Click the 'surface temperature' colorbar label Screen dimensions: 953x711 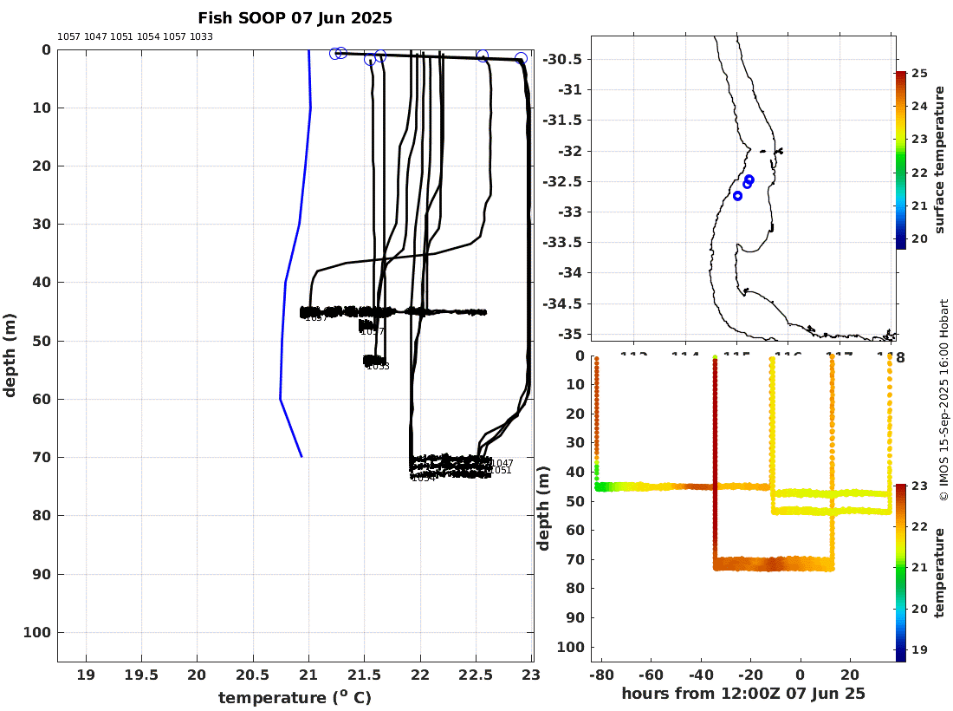tap(940, 160)
